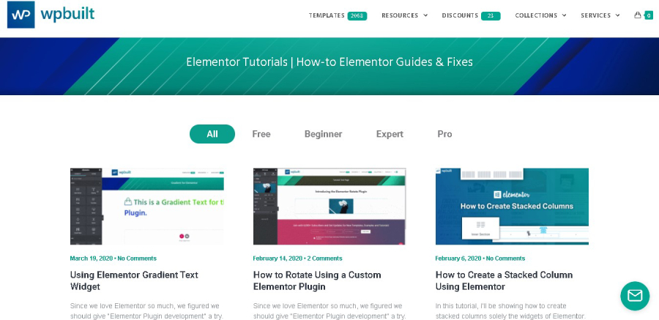Viewport: 659px width, 320px height.
Task: Expand the Services dropdown menu
Action: click(x=600, y=15)
